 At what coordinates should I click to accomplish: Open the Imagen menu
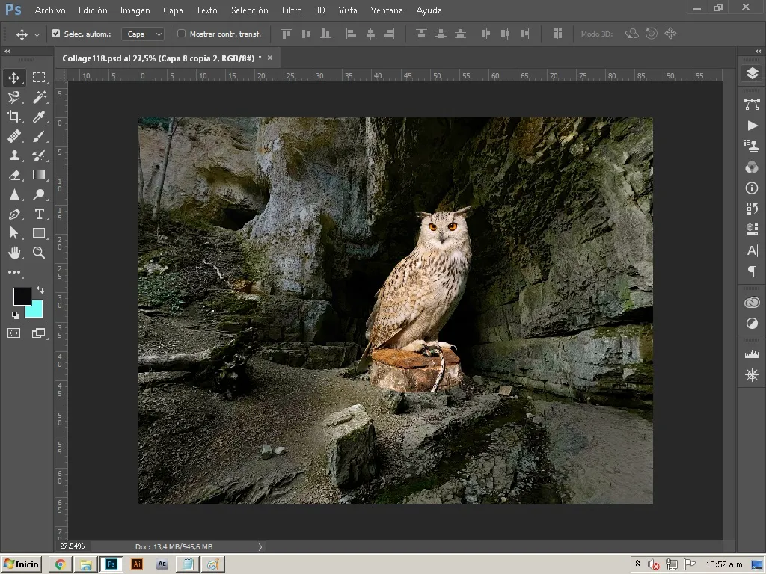[135, 10]
